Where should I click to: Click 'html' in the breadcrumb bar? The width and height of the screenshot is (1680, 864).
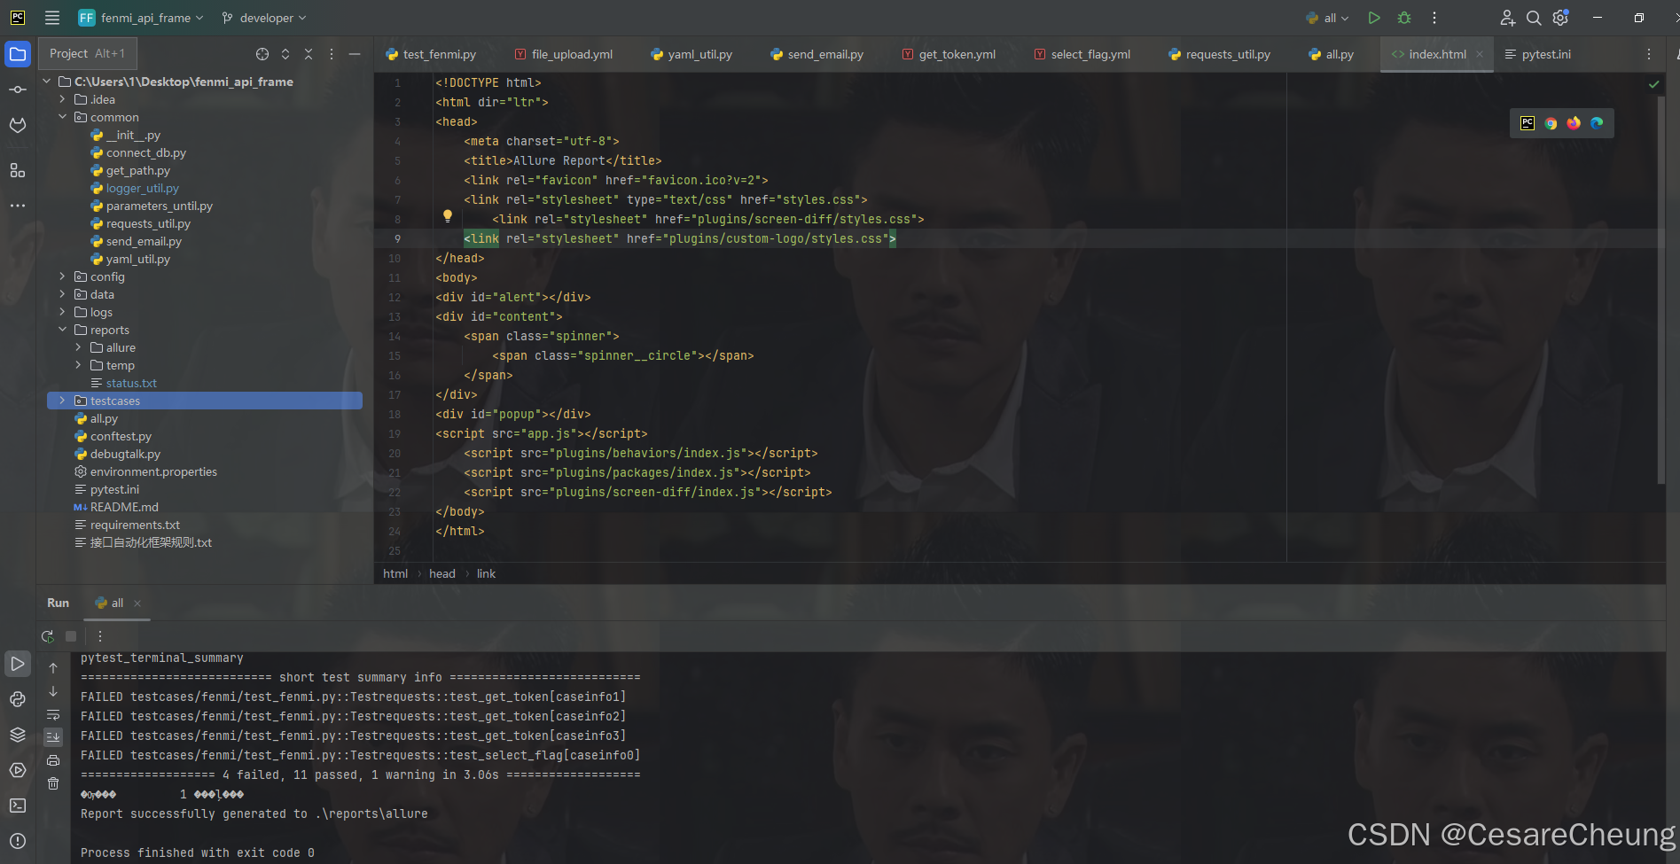click(x=395, y=574)
